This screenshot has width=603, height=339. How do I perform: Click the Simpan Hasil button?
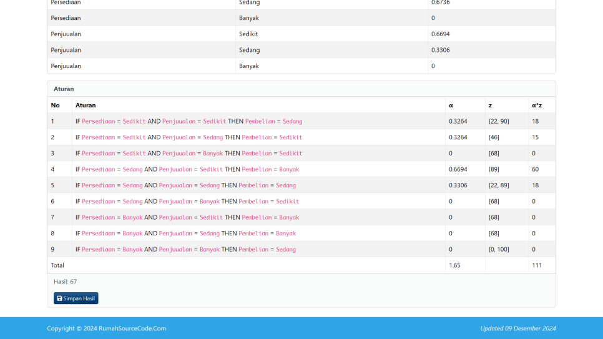(76, 298)
